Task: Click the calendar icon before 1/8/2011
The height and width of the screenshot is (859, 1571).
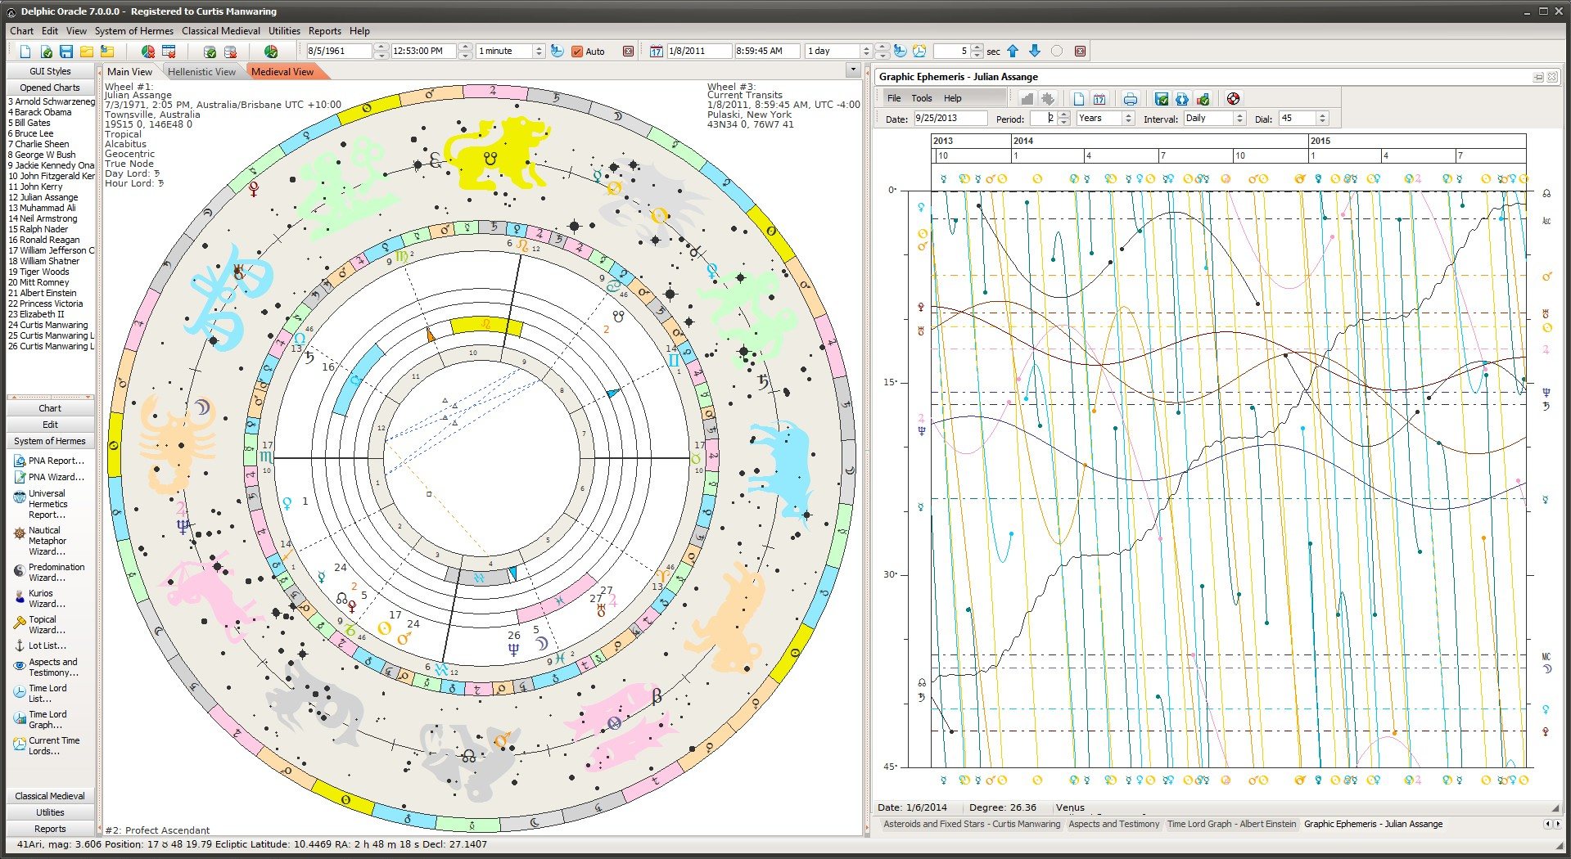Action: tap(656, 52)
